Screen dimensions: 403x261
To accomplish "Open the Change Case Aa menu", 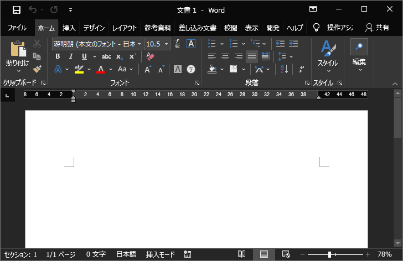I will click(125, 69).
